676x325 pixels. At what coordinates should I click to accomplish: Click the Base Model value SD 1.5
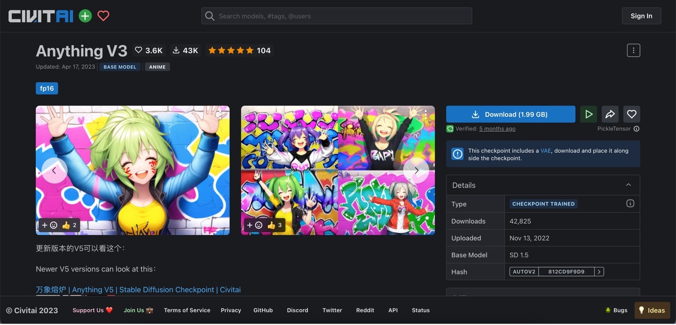point(519,255)
